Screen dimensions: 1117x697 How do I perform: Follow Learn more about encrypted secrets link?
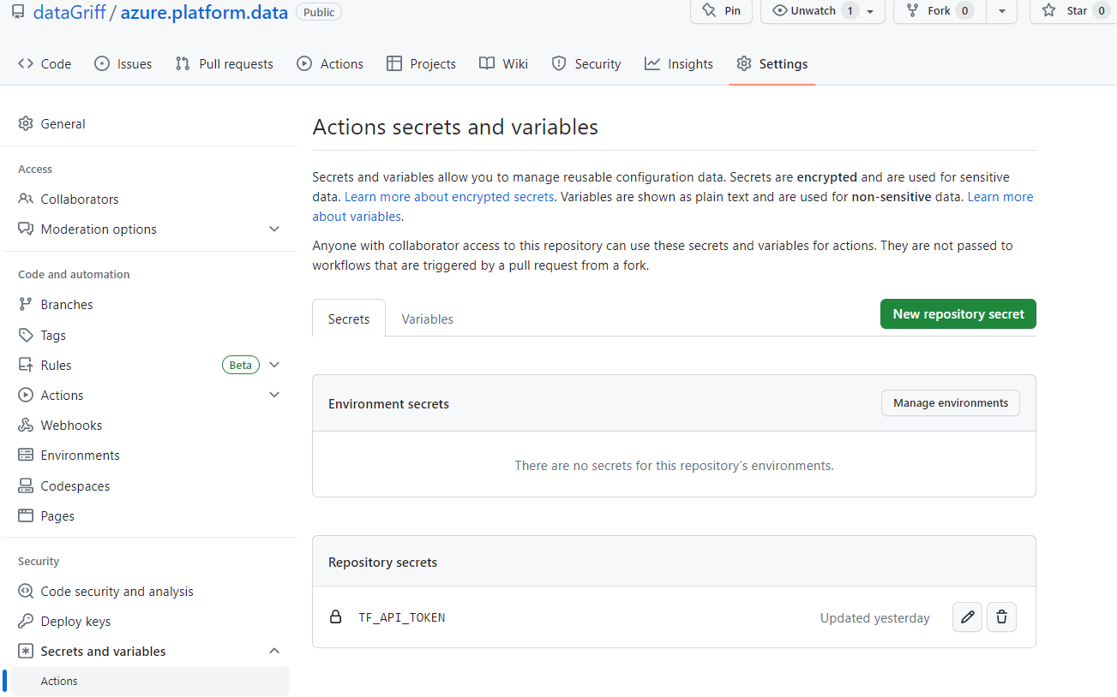[x=449, y=197]
